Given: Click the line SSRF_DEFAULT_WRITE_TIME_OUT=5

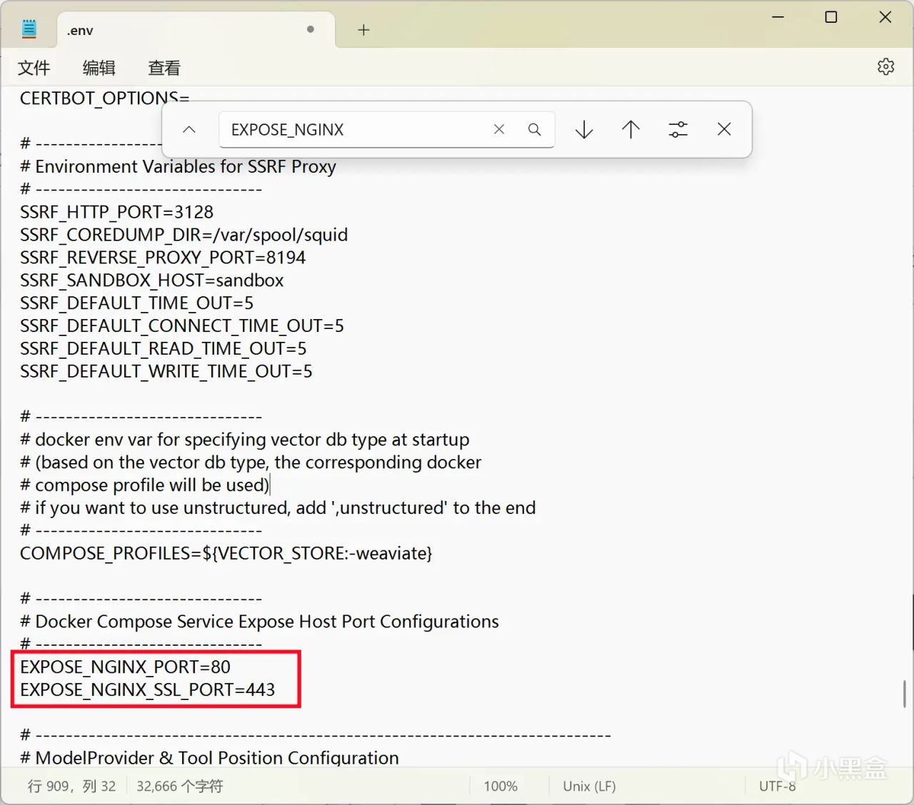Looking at the screenshot, I should pos(166,372).
